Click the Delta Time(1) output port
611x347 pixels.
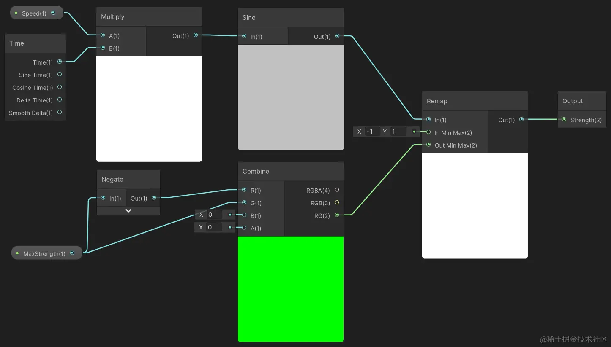(x=60, y=100)
